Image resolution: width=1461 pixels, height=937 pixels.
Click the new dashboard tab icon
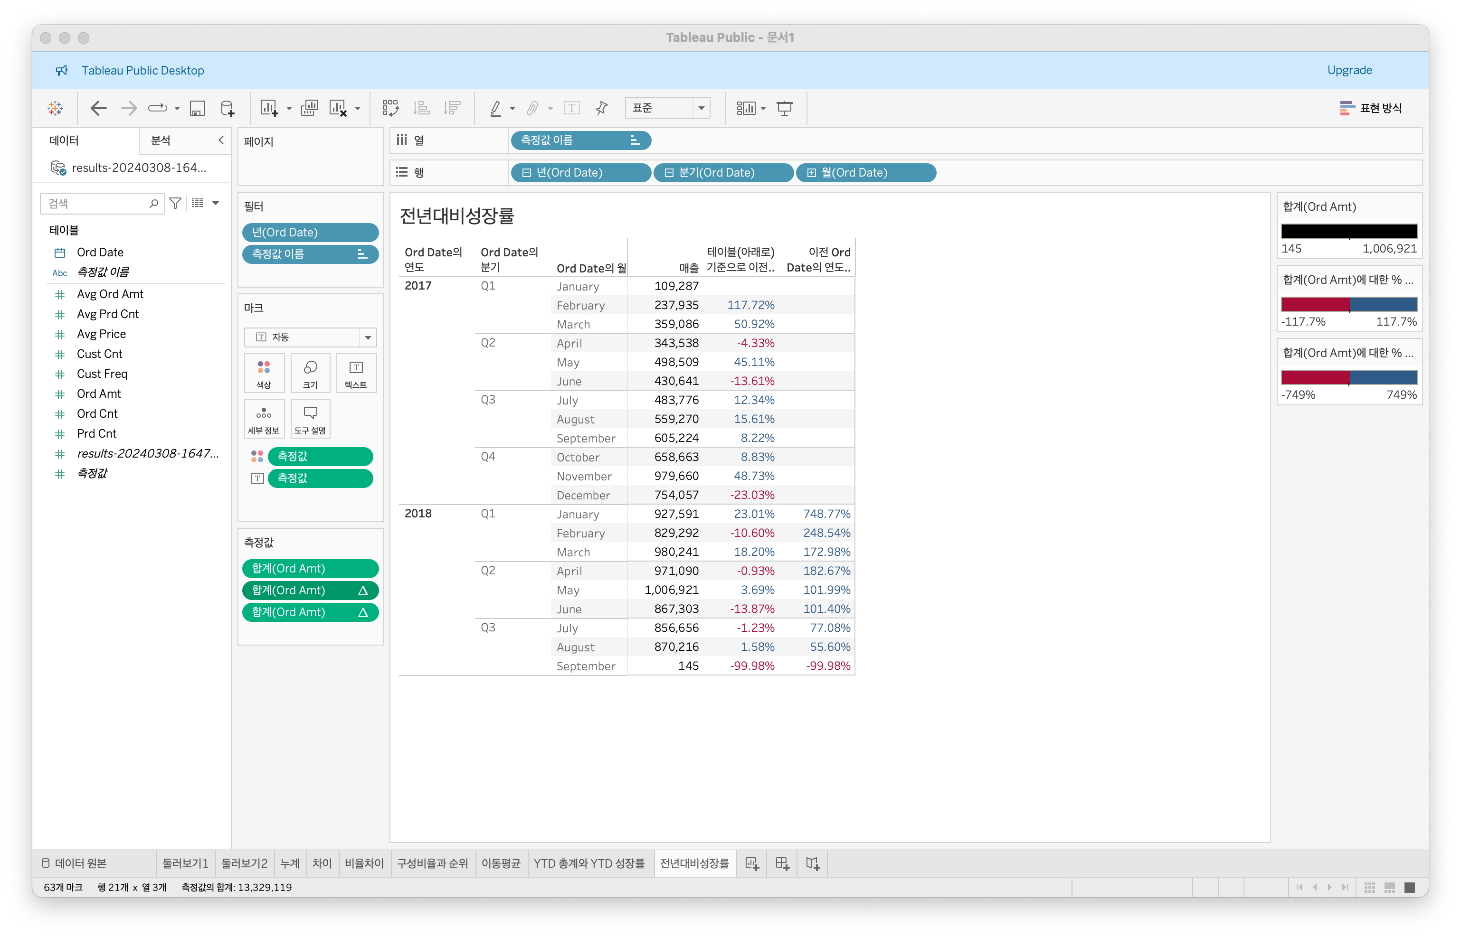click(782, 863)
